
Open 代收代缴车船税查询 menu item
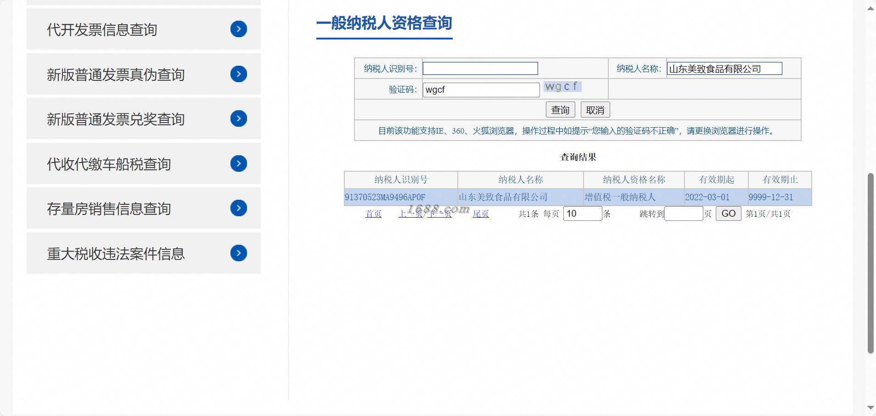click(x=144, y=163)
